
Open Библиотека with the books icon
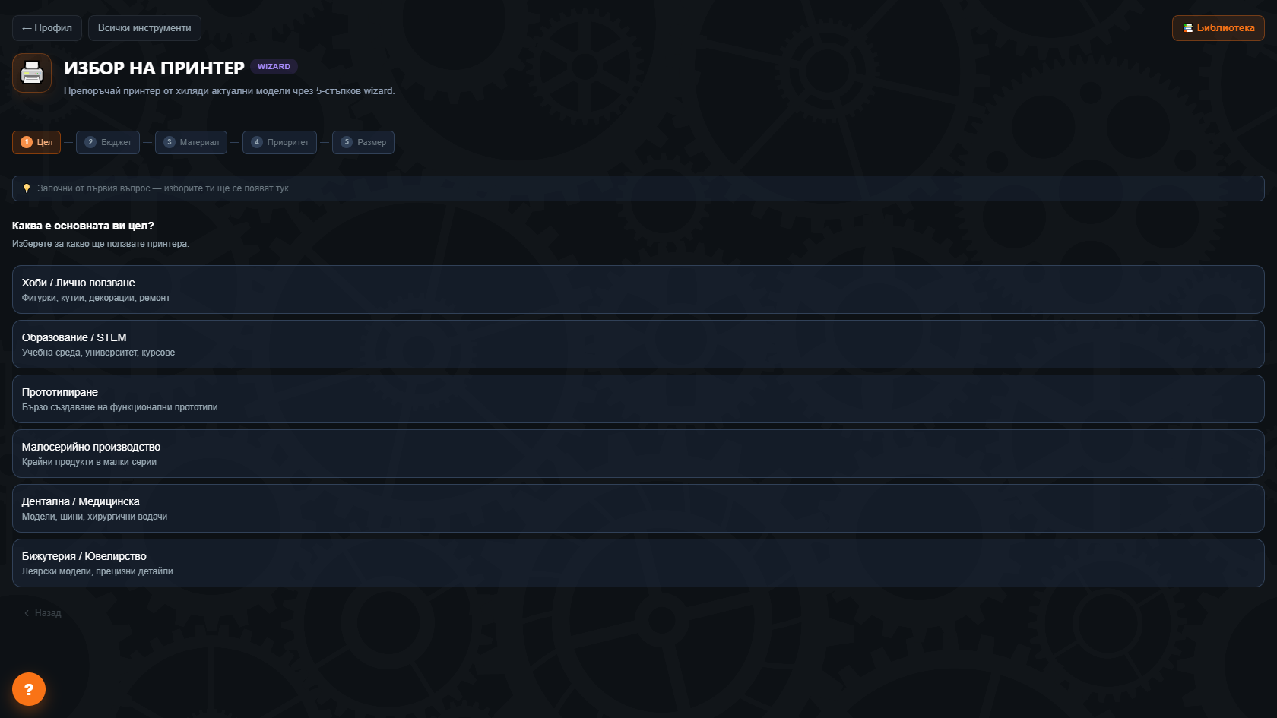coord(1218,28)
